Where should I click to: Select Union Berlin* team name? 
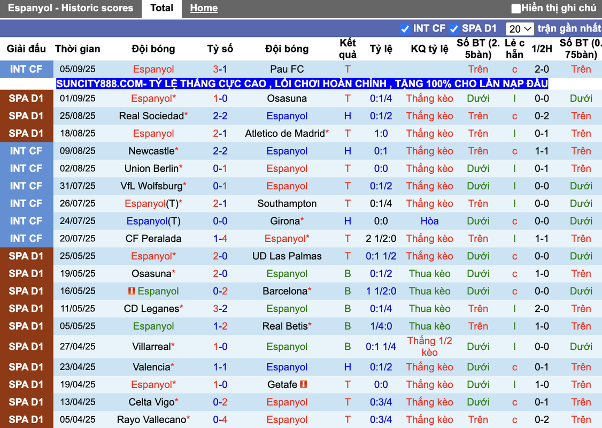click(153, 169)
